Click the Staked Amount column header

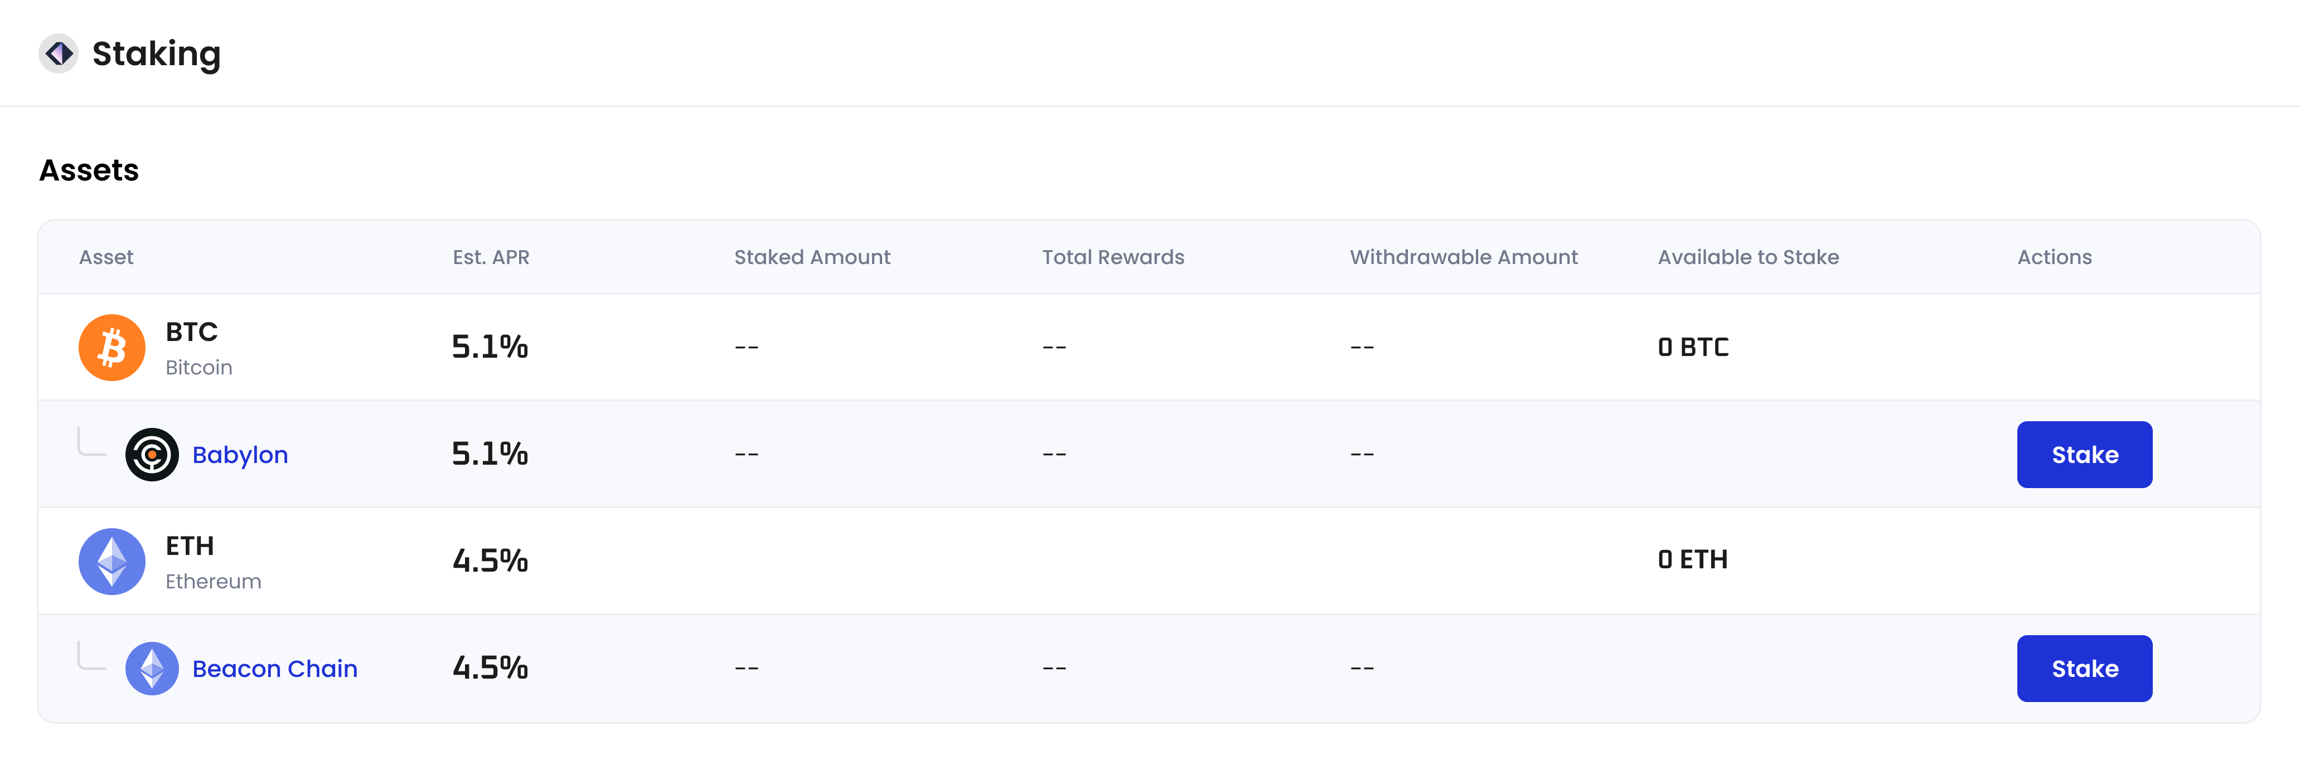tap(812, 256)
